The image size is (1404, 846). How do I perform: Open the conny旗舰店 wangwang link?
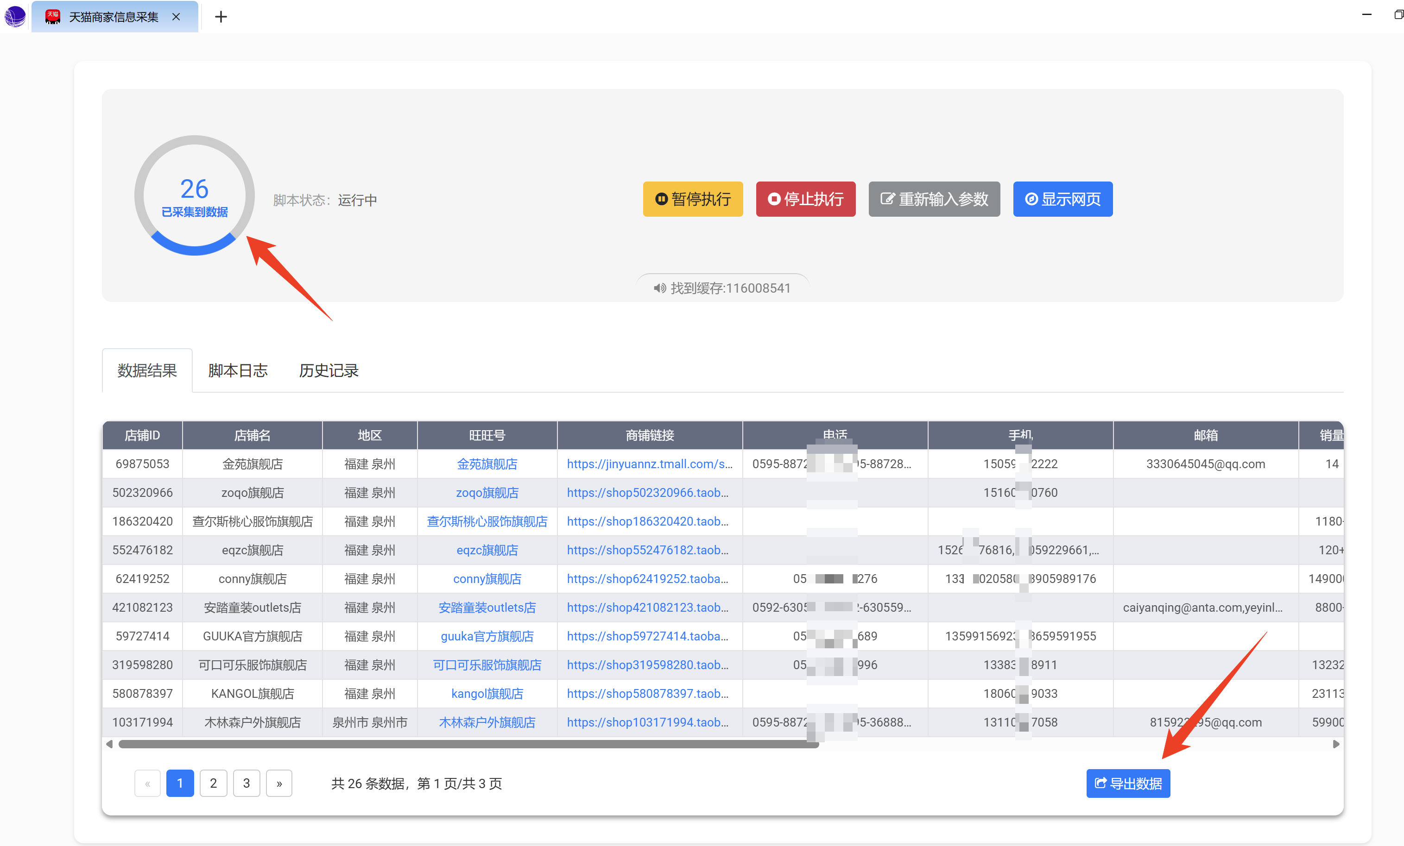487,579
